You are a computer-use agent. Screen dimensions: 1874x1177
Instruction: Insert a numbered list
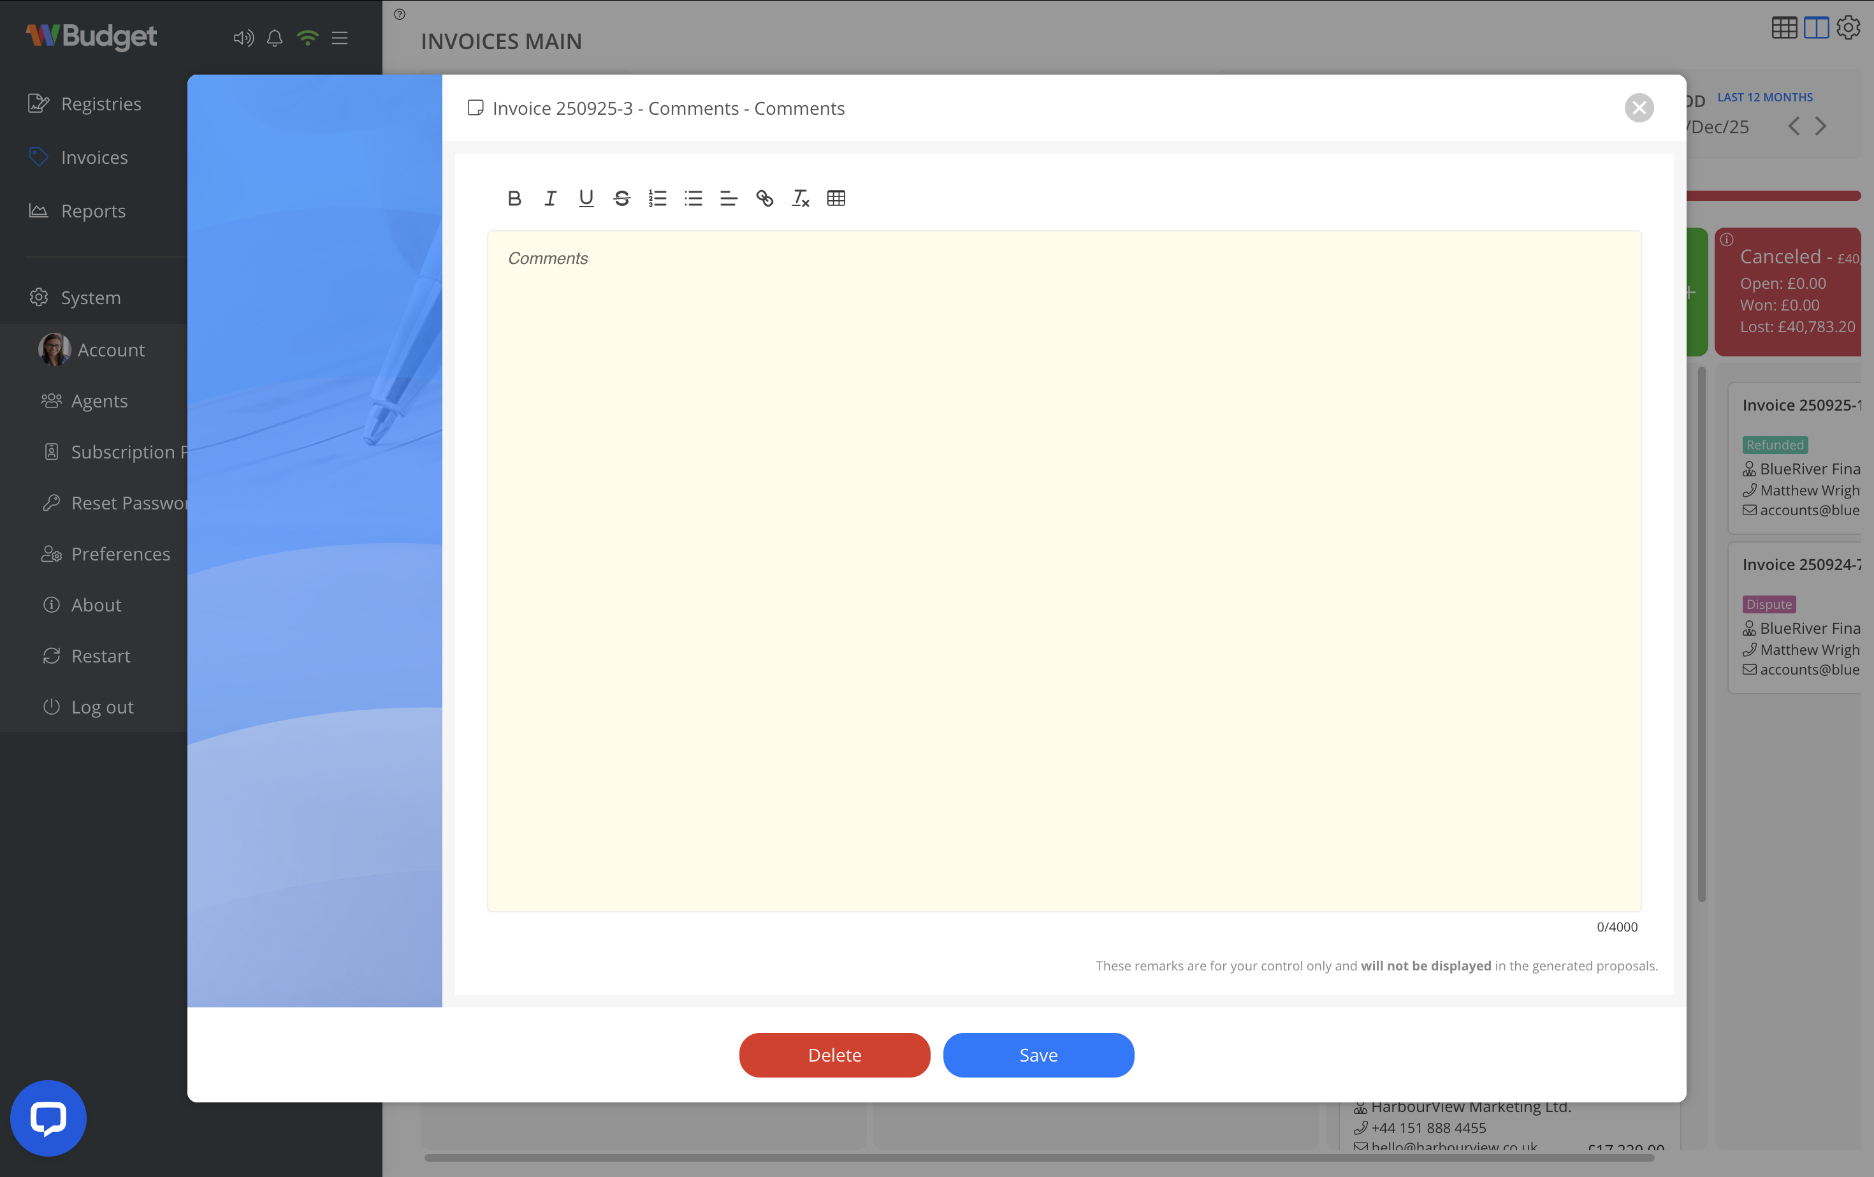658,198
